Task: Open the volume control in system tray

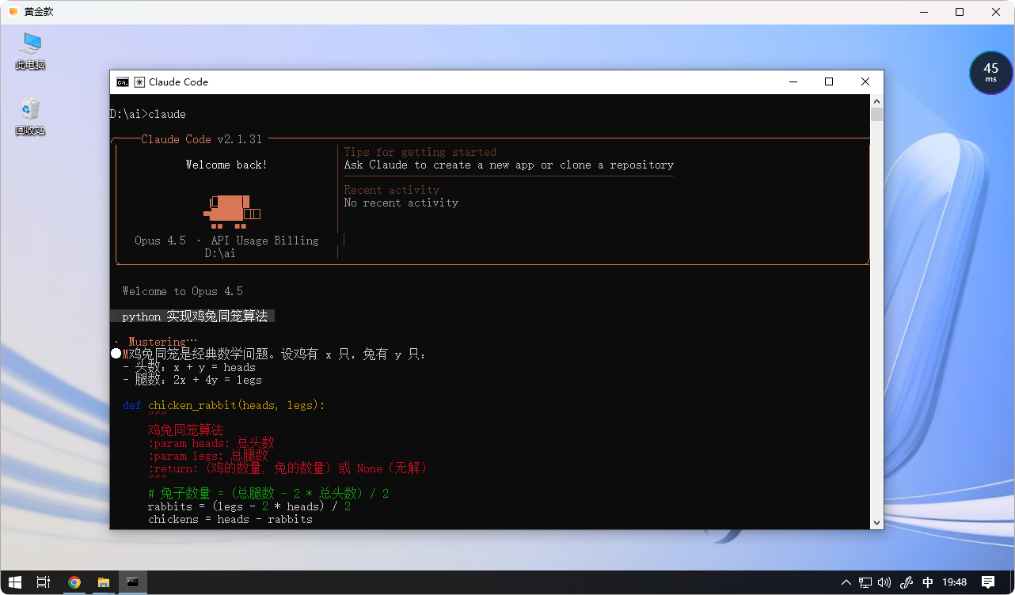Action: [x=884, y=582]
